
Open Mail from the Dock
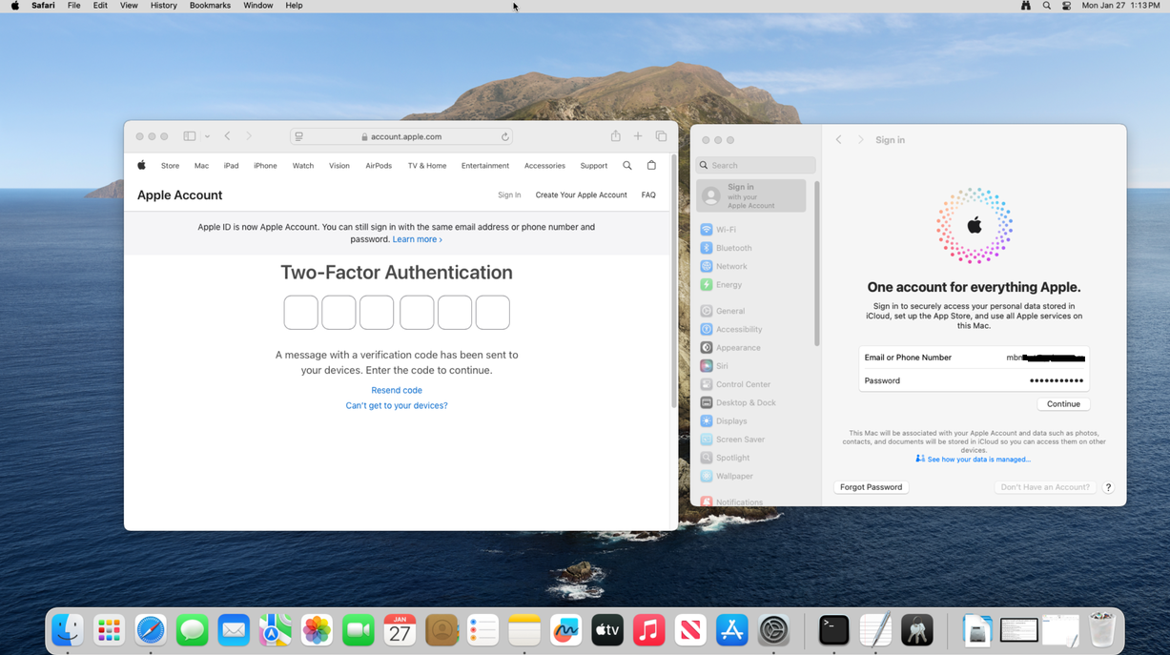[234, 630]
